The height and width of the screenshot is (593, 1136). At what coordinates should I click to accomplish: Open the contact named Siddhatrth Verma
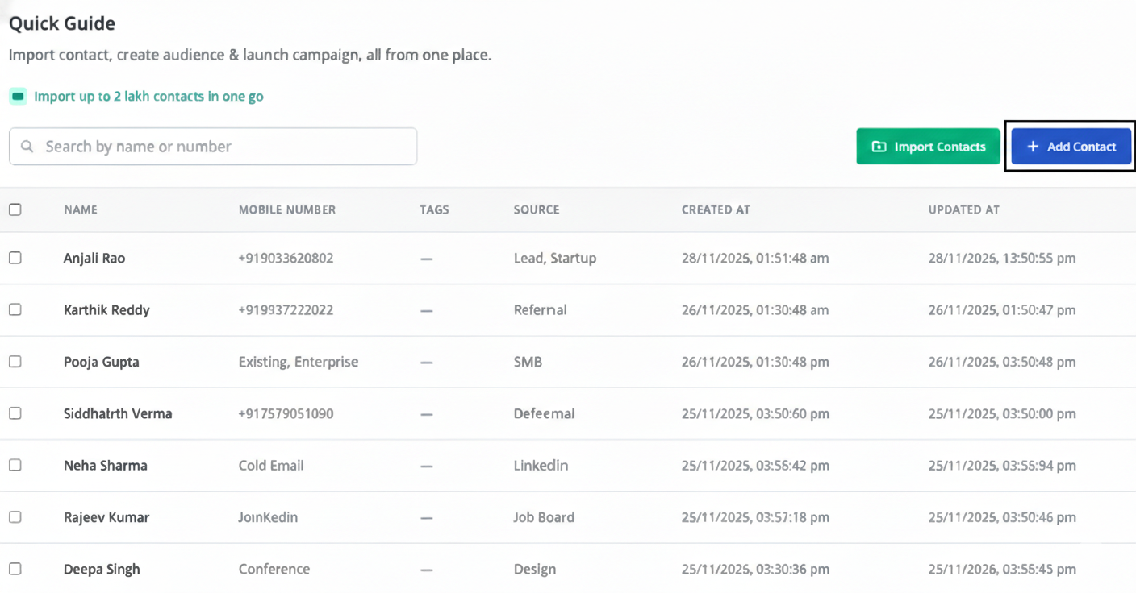click(118, 413)
